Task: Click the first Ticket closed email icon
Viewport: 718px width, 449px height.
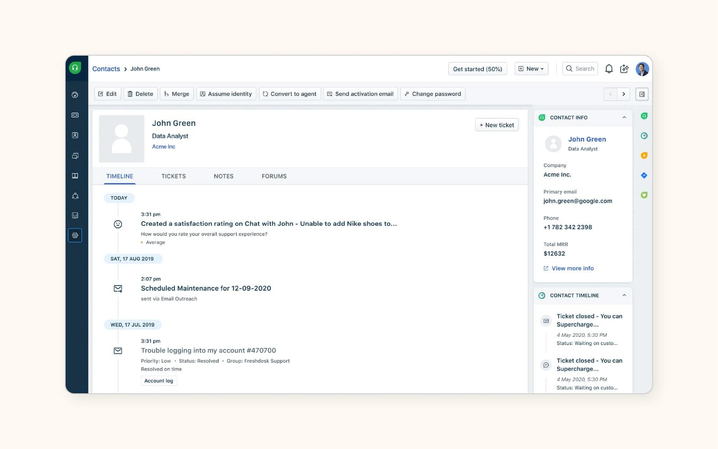Action: pos(546,321)
